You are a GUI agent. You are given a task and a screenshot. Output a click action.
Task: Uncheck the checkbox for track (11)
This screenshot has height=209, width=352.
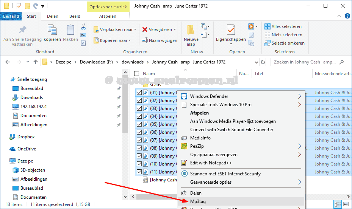pyautogui.click(x=139, y=172)
